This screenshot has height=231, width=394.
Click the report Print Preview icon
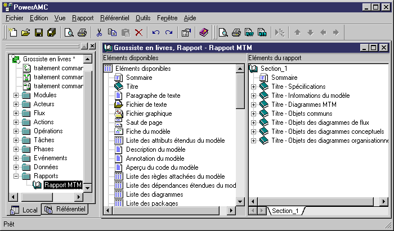click(223, 33)
